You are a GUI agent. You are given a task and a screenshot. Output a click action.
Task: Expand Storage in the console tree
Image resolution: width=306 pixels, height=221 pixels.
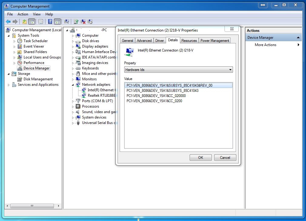9,74
